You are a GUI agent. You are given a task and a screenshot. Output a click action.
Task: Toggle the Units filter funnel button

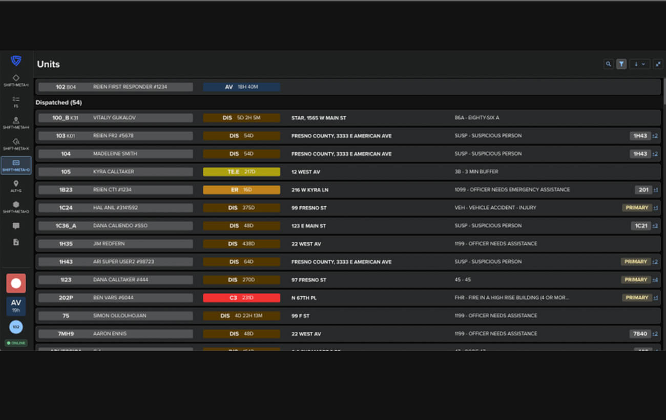pos(621,64)
